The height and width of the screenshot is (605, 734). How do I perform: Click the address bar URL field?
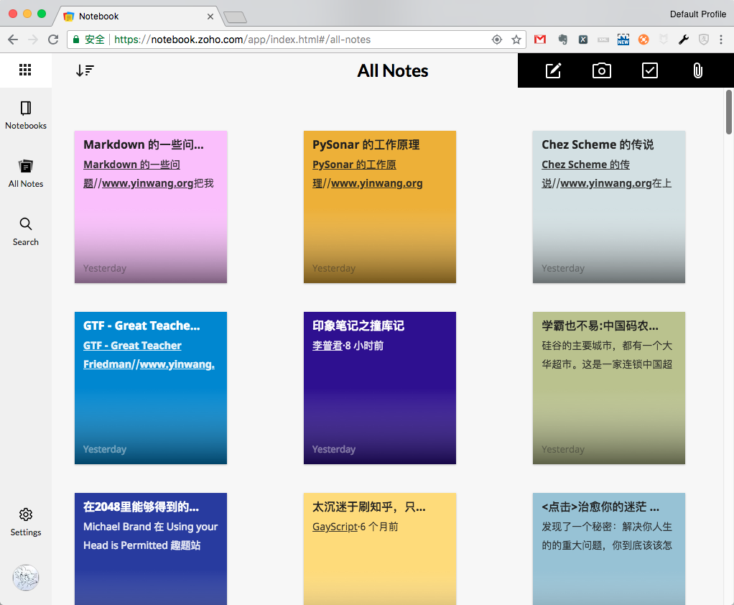[x=287, y=40]
